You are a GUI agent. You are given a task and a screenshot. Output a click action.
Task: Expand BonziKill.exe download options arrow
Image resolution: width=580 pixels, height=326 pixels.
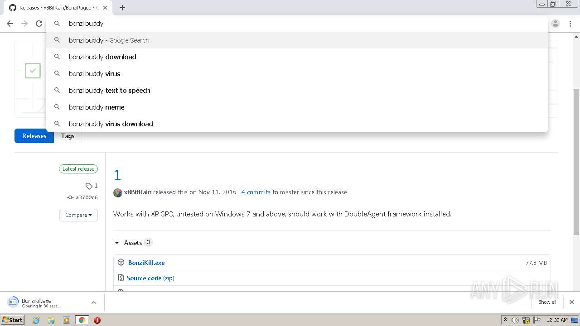[94, 302]
